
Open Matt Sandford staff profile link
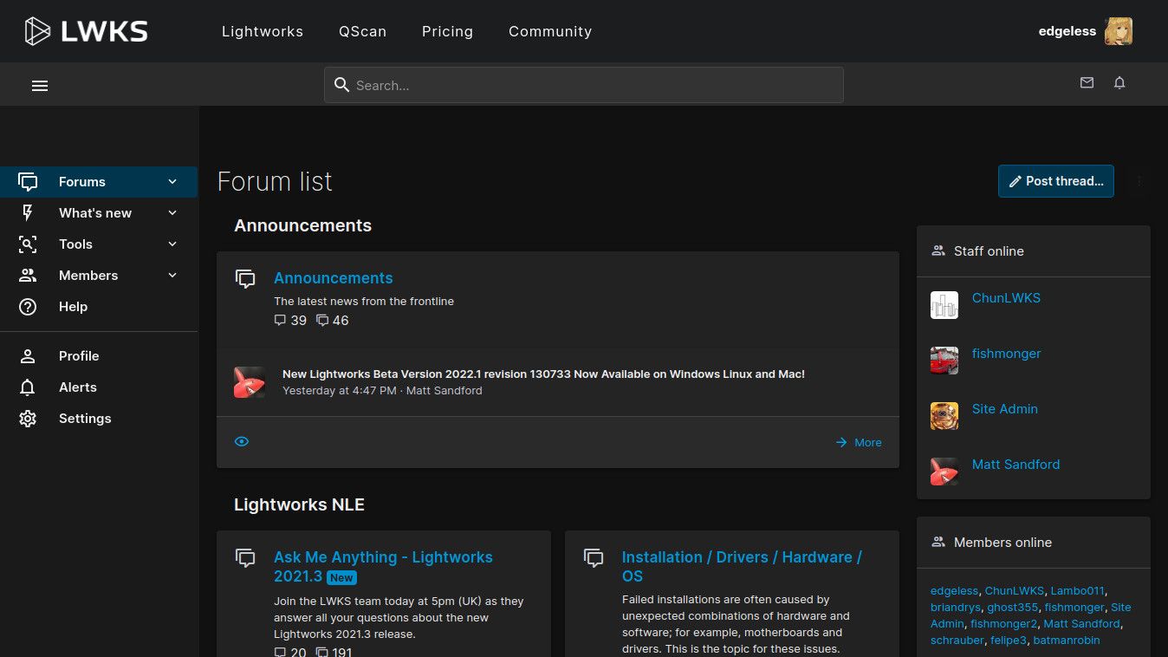(x=1016, y=465)
